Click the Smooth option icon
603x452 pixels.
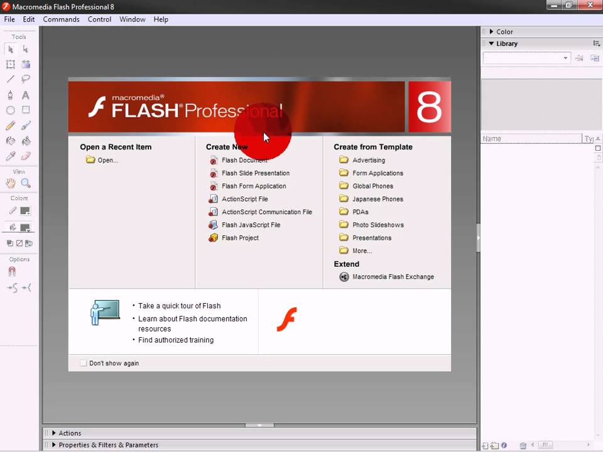click(13, 288)
